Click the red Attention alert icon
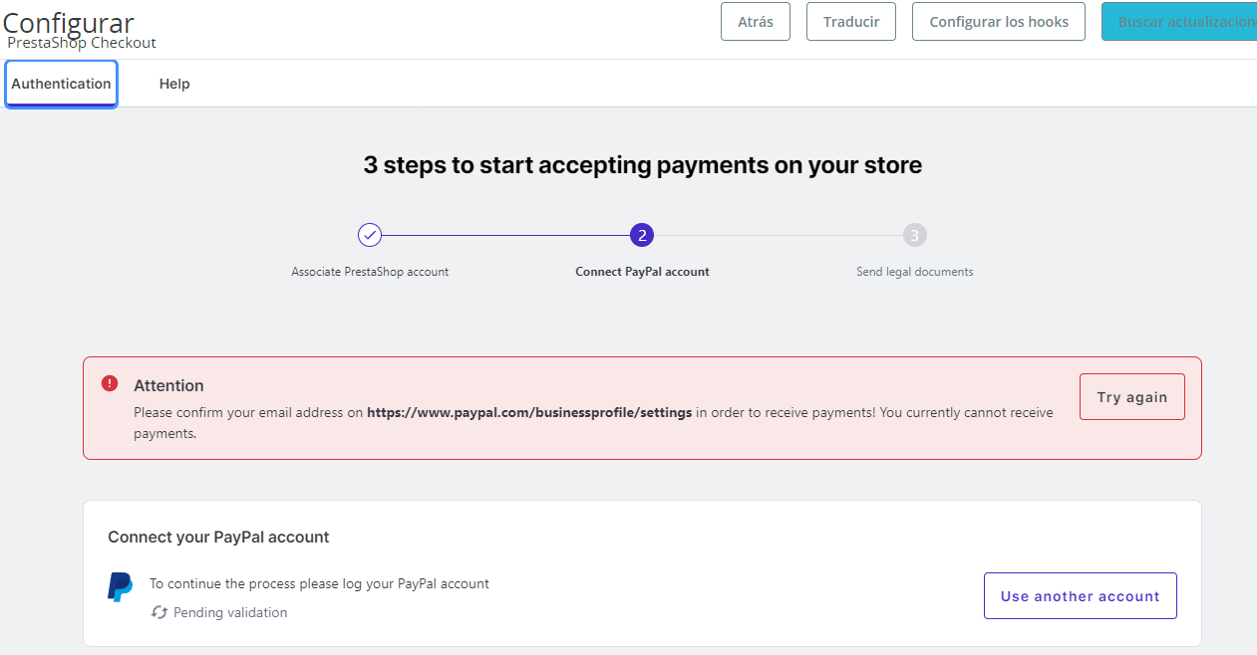Screen dimensions: 1257x655 click(x=110, y=384)
